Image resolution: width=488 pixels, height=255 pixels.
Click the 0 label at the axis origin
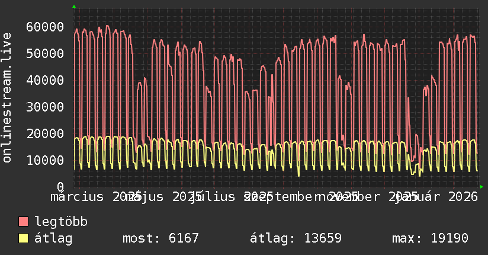click(x=60, y=187)
